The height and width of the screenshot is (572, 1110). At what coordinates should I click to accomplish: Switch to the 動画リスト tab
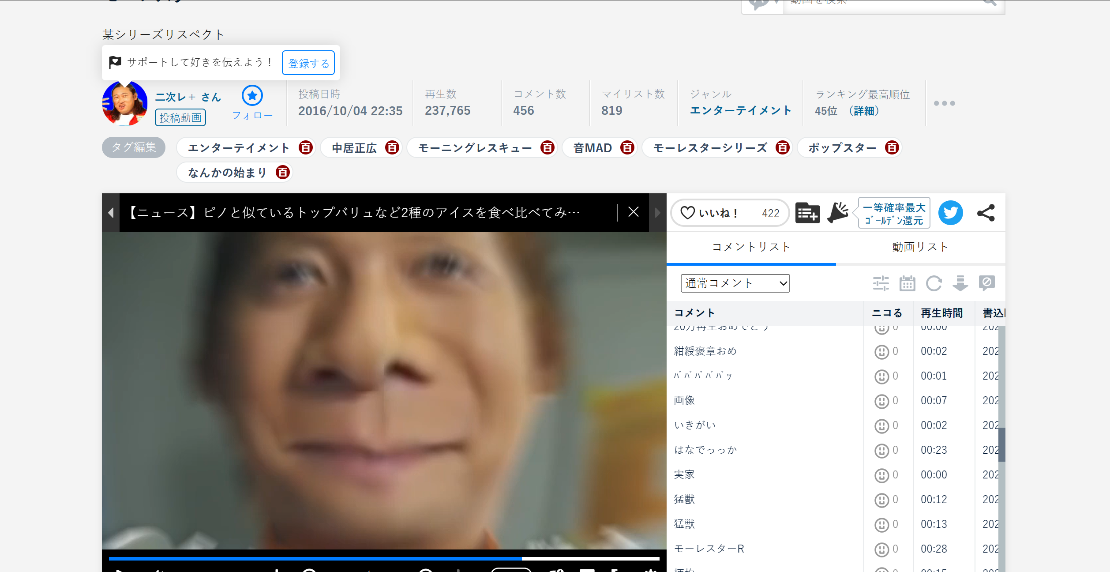tap(920, 247)
